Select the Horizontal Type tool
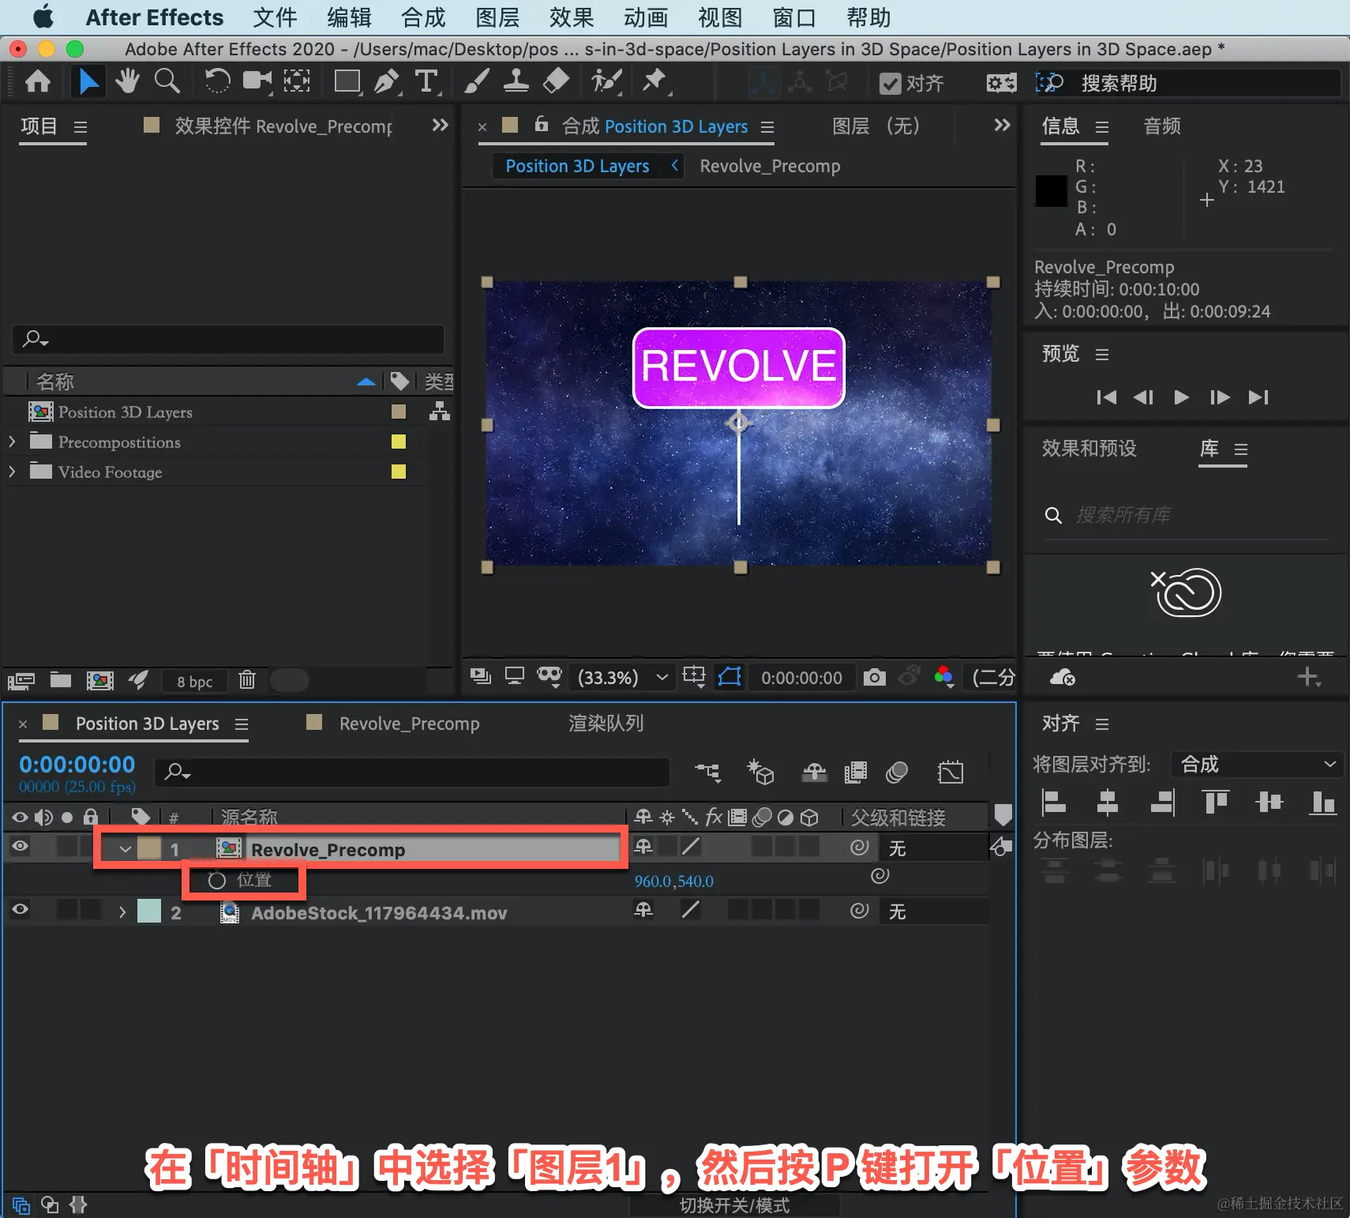 click(426, 81)
